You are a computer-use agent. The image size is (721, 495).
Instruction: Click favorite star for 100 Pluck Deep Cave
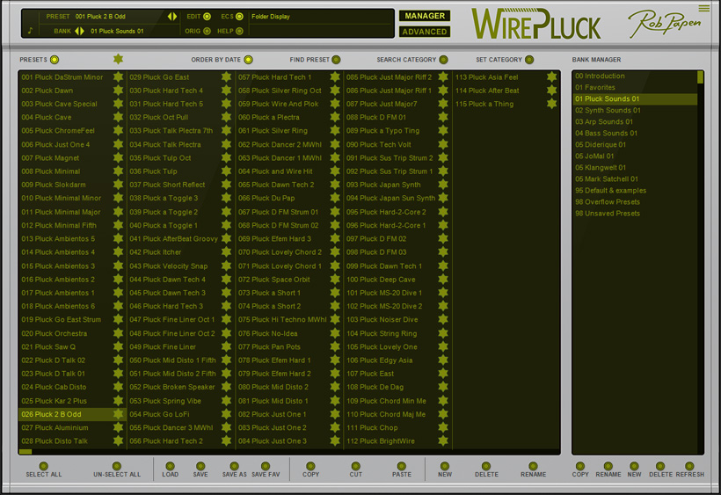coord(443,279)
